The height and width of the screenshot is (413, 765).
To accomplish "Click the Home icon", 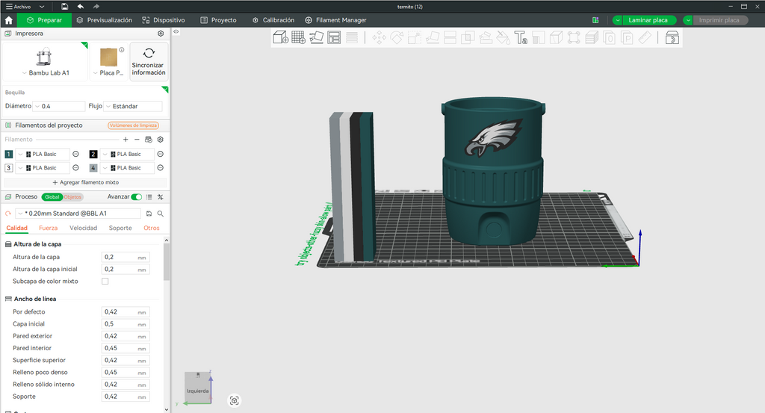I will (x=8, y=20).
